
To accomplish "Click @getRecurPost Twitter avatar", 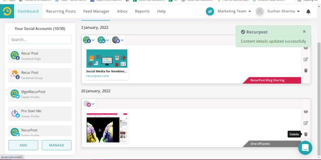I will point(15,94).
